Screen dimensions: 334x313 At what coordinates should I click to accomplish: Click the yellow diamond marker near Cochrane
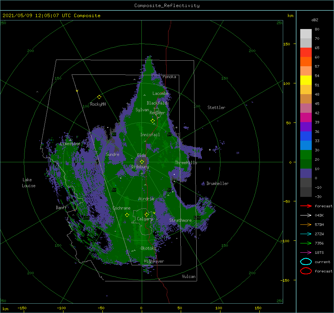pos(127,215)
